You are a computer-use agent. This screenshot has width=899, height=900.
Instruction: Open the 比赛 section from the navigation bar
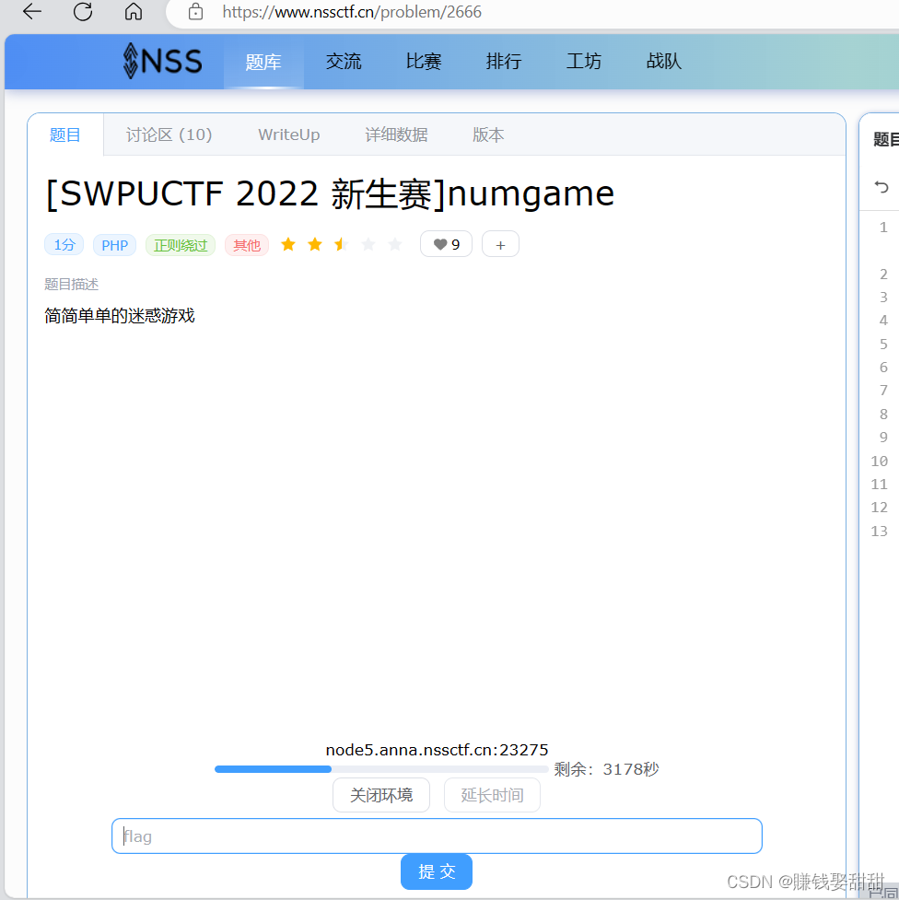(423, 61)
